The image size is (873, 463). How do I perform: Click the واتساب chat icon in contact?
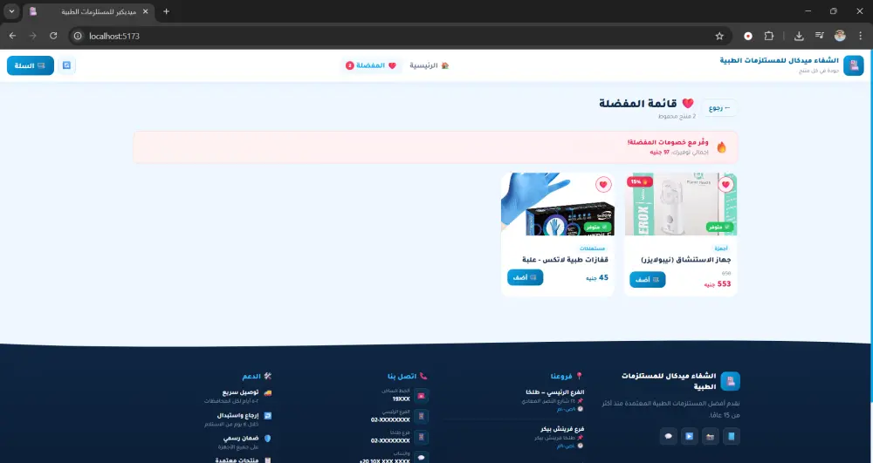tap(422, 457)
